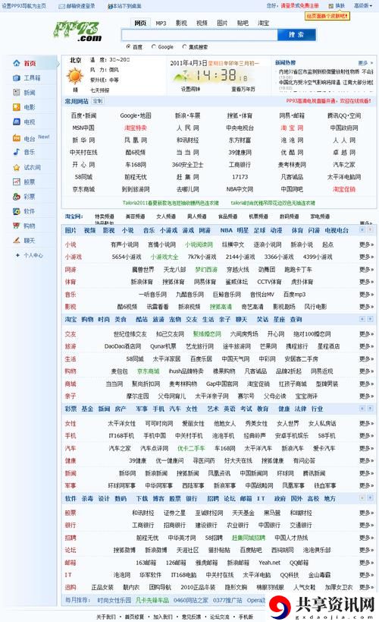
Task: Open the 电影 movies sidebar icon
Action: click(x=17, y=107)
